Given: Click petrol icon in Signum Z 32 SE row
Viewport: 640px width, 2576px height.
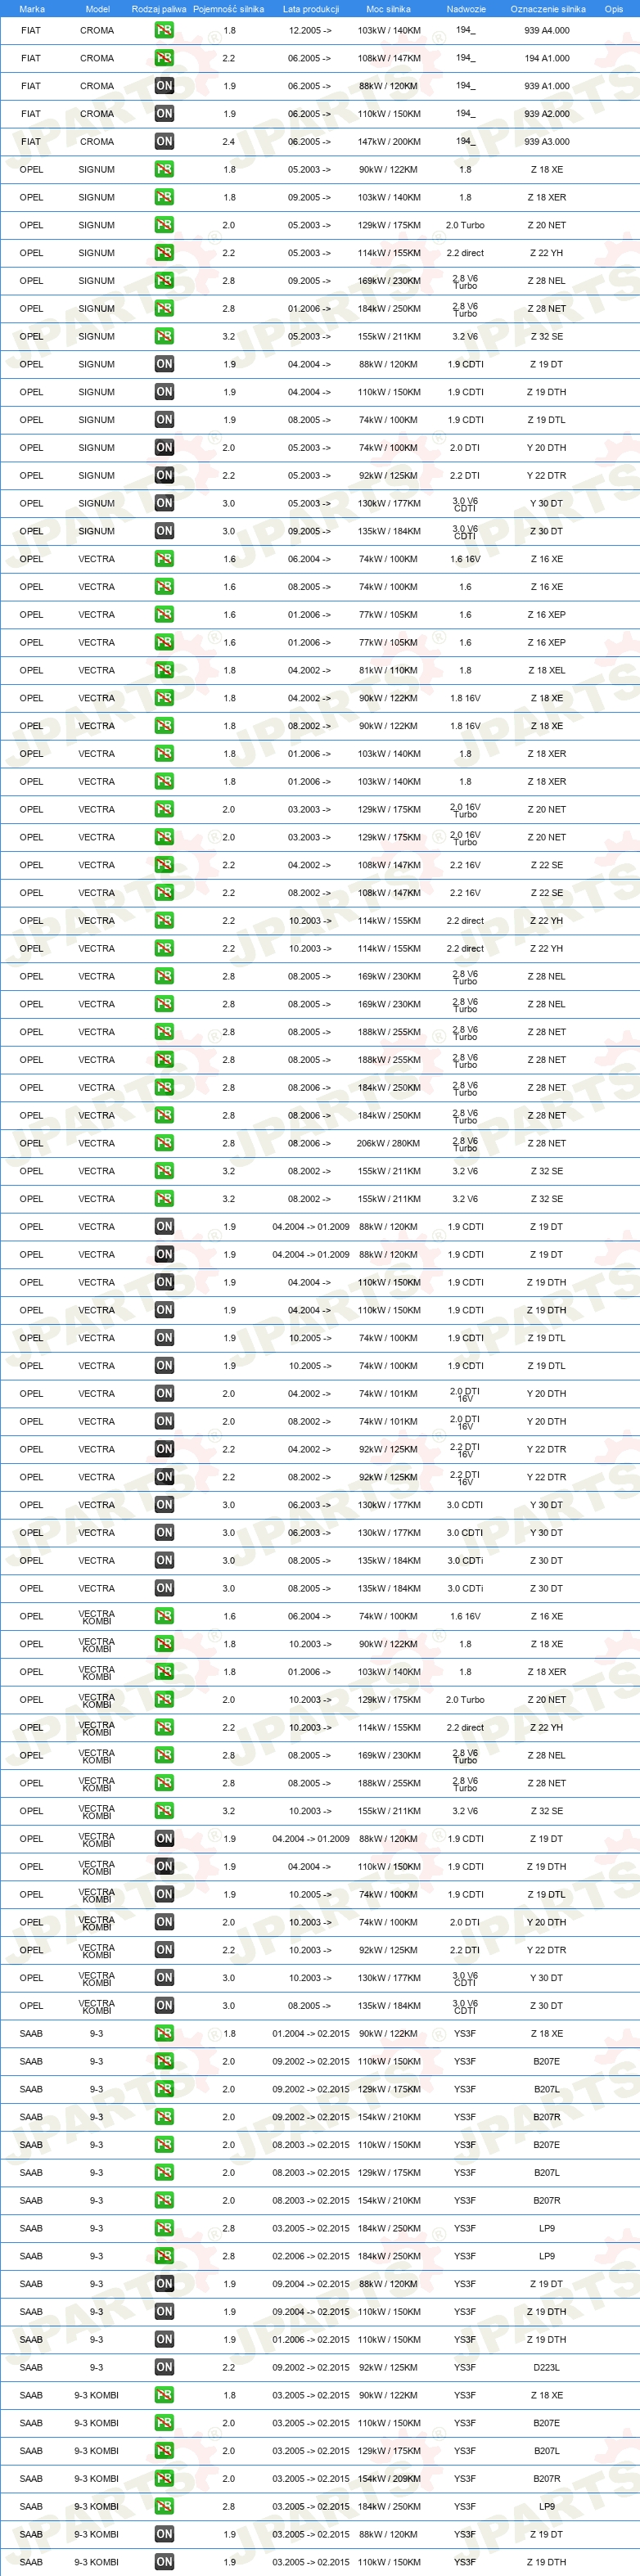Looking at the screenshot, I should 164,336.
